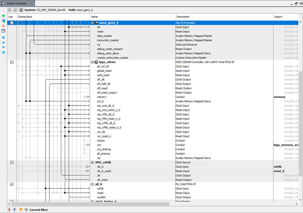Edit parameters of the selected component
The width and height of the screenshot is (303, 213).
point(3,31)
